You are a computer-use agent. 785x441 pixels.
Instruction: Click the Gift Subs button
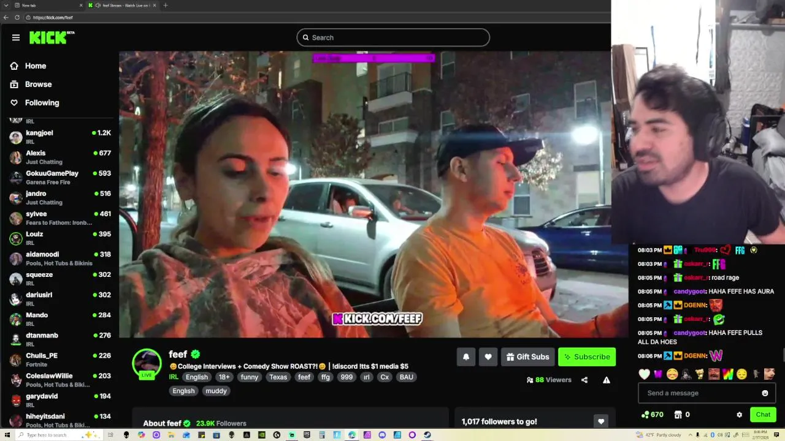click(x=527, y=356)
